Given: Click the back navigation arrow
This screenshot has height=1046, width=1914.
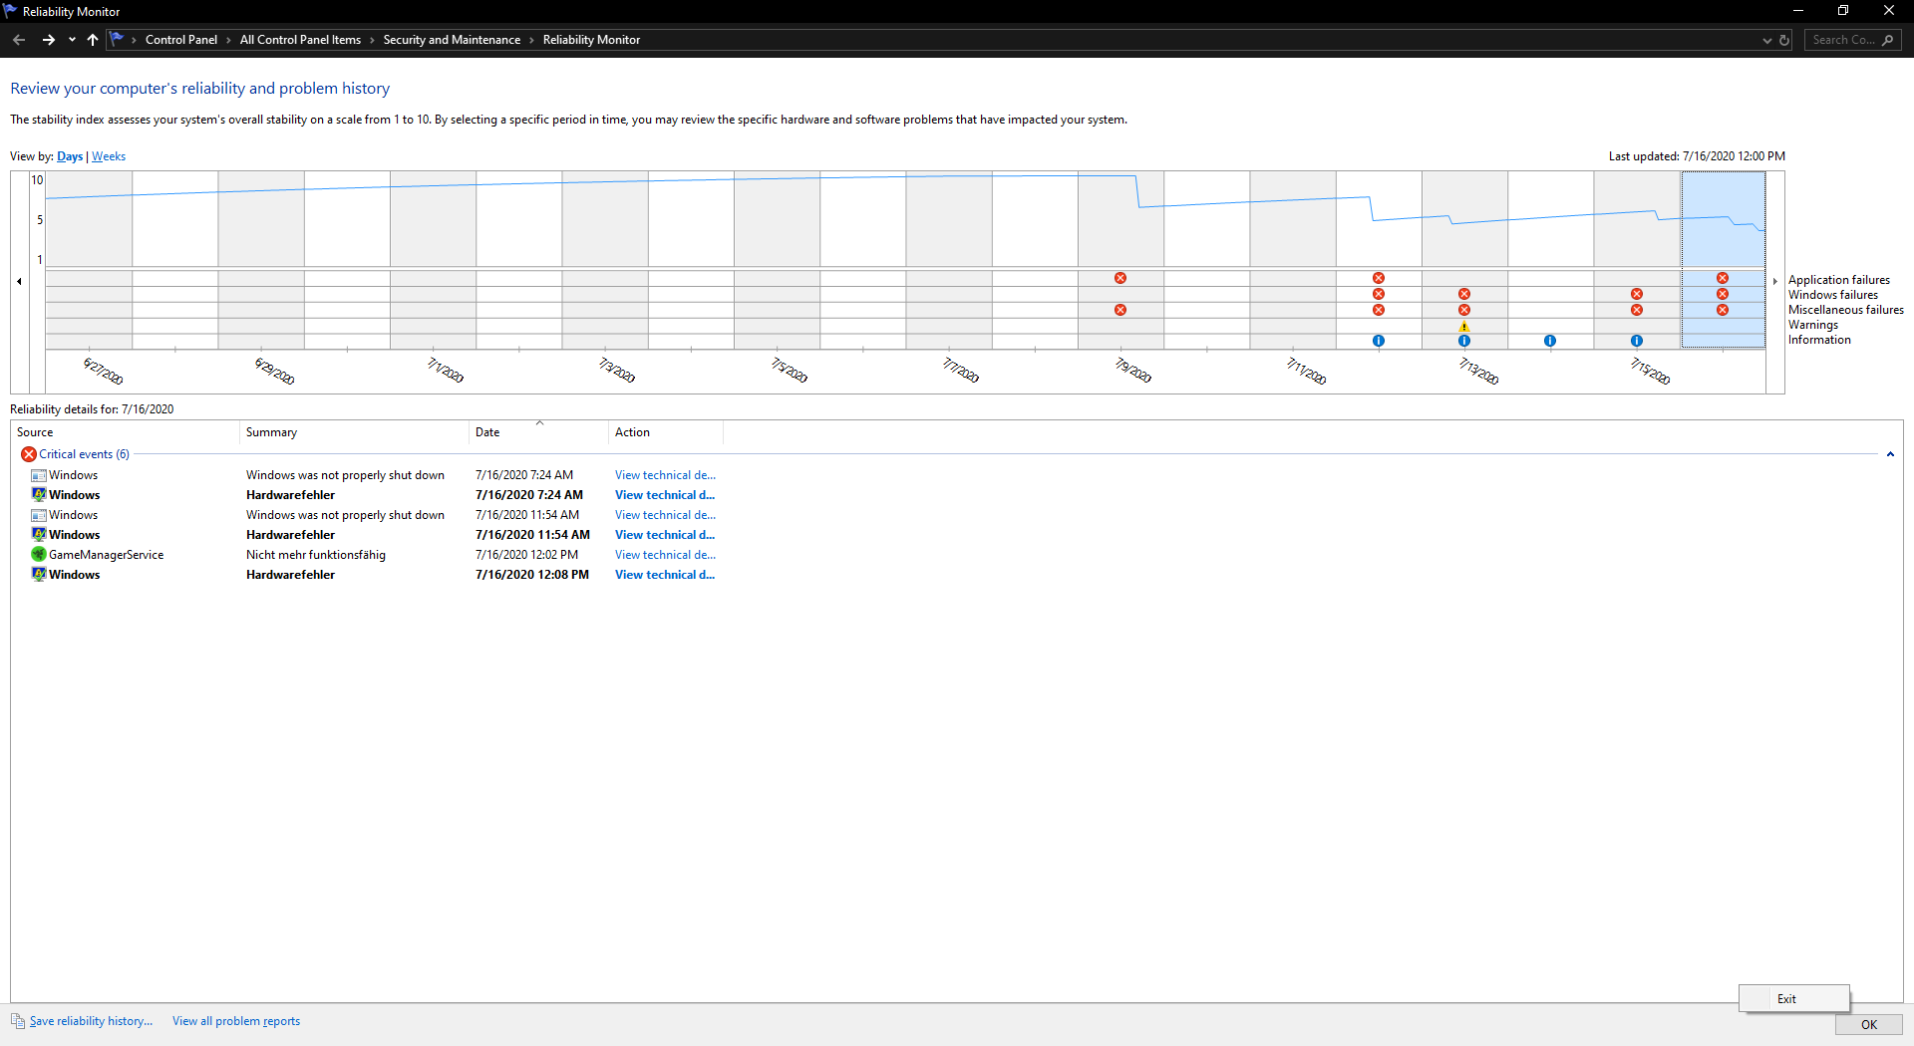Looking at the screenshot, I should pos(19,40).
